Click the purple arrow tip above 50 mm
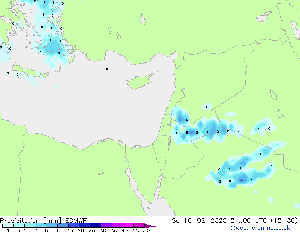The image size is (300, 232). tap(150, 226)
